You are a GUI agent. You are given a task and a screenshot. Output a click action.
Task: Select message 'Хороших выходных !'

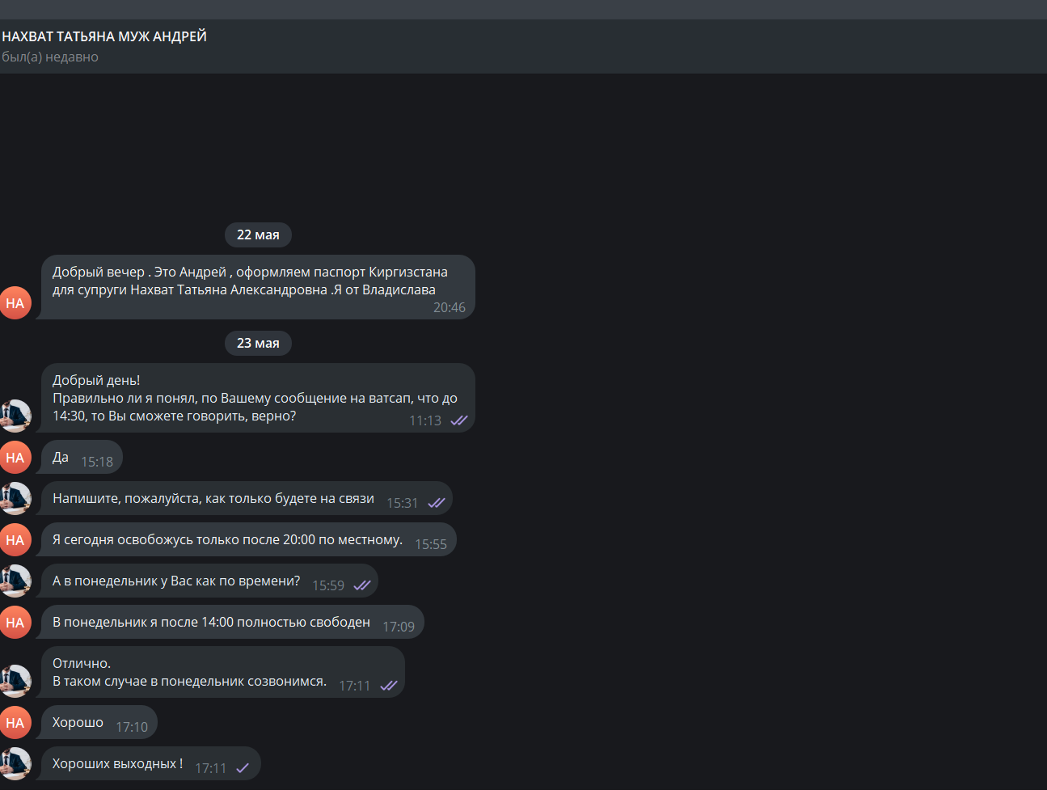(x=151, y=764)
